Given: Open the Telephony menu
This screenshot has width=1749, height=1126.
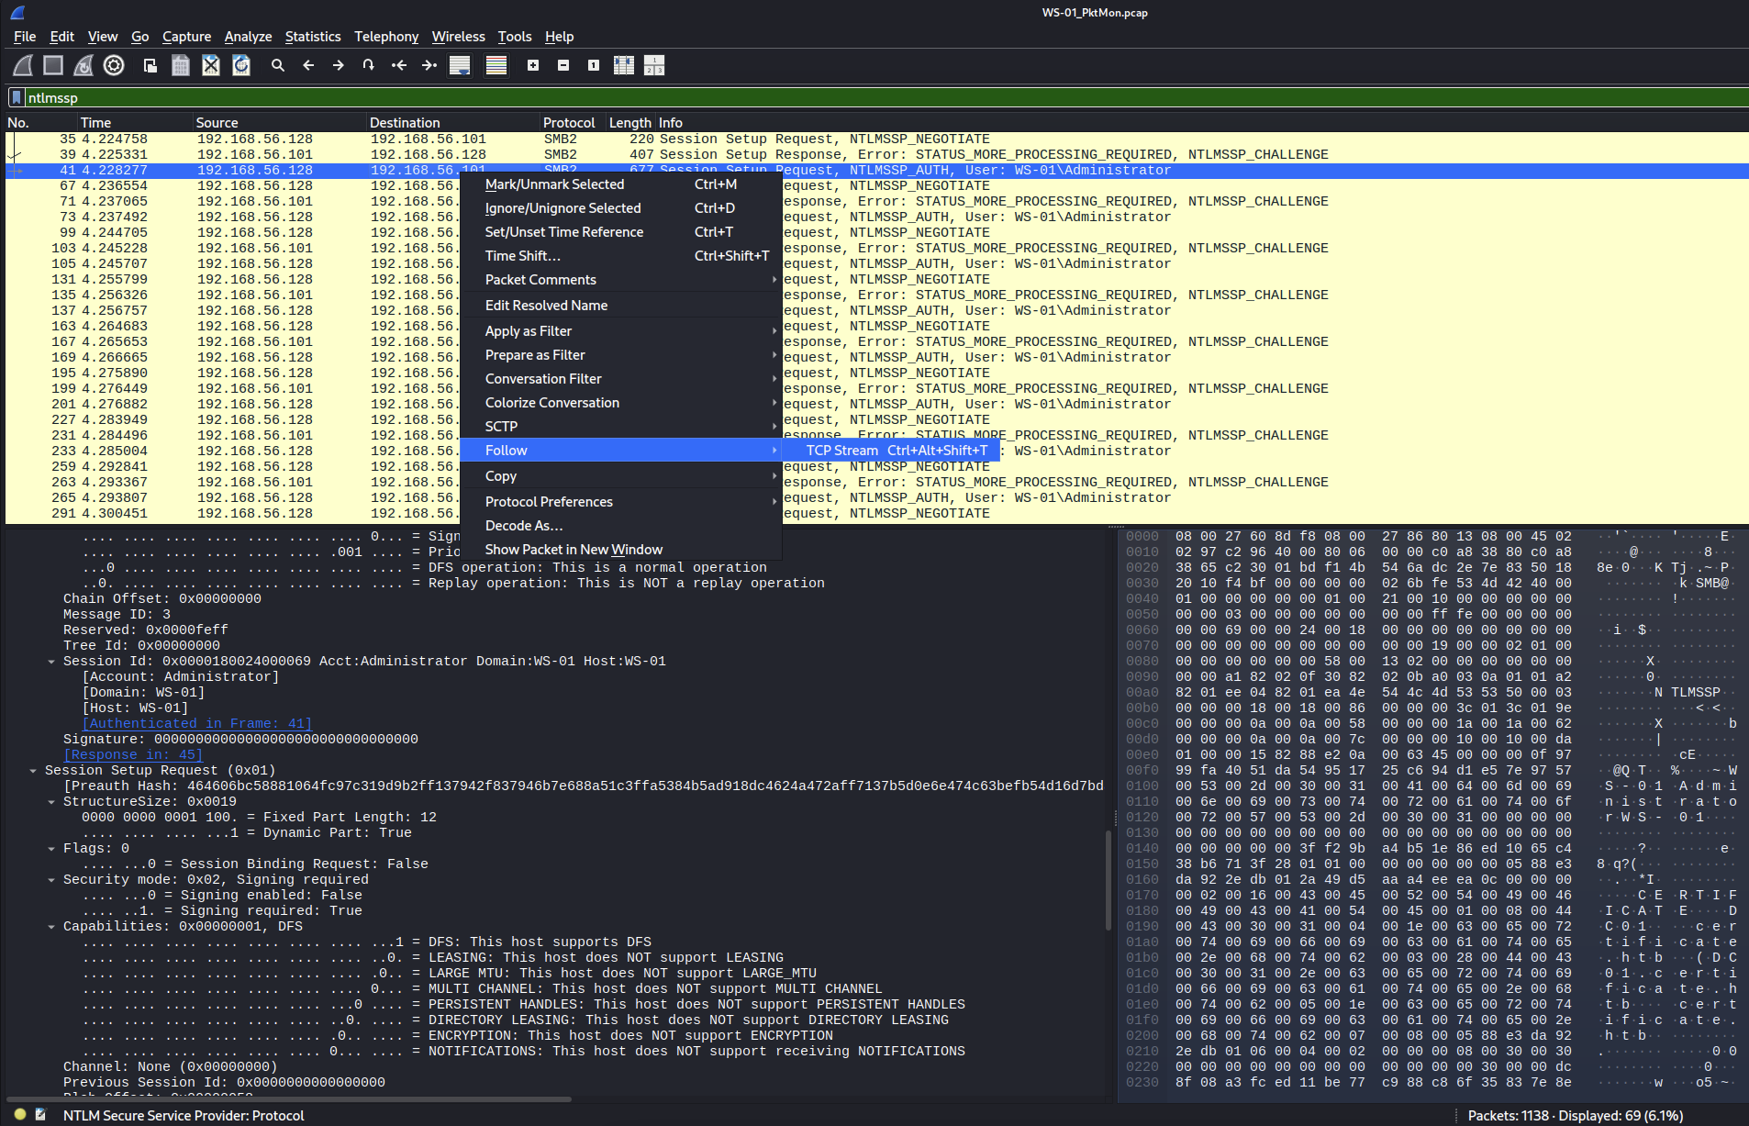Looking at the screenshot, I should [386, 37].
